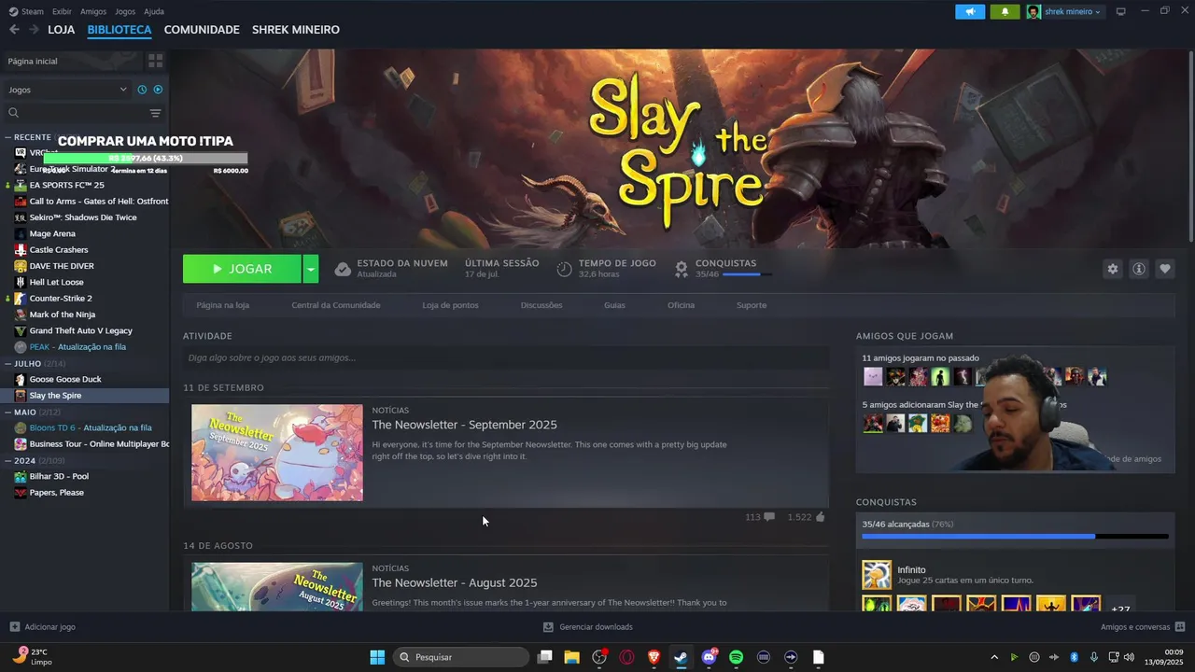Open Discussões link

541,305
